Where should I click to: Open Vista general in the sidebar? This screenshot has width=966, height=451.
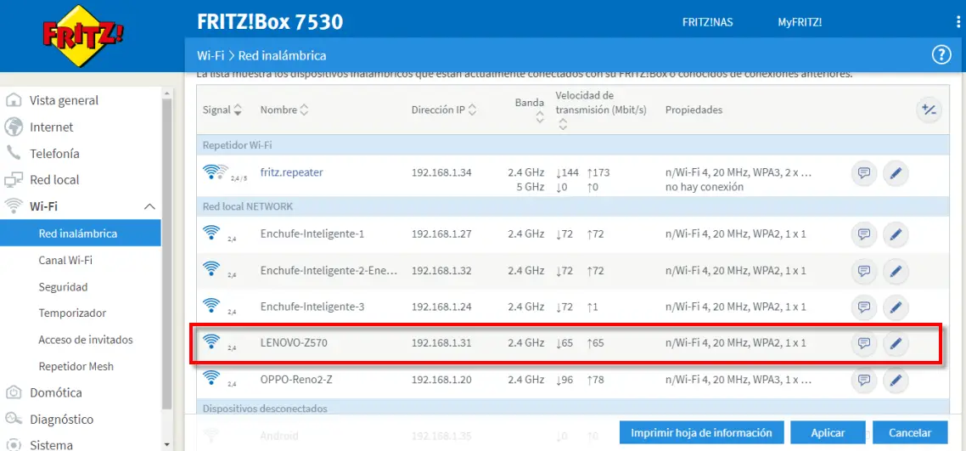pos(64,100)
